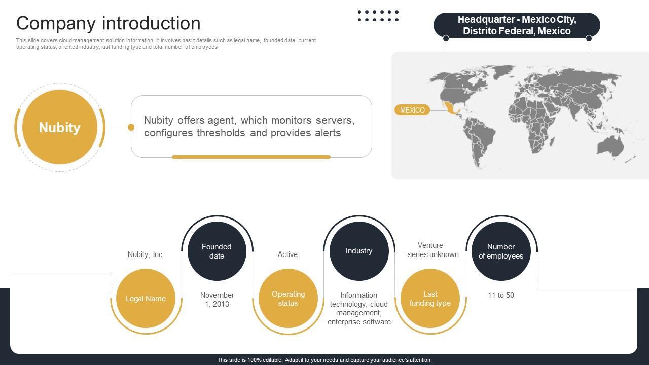Select the 'November 1, 2013' text
Screen dimensions: 649x365
coord(217,300)
